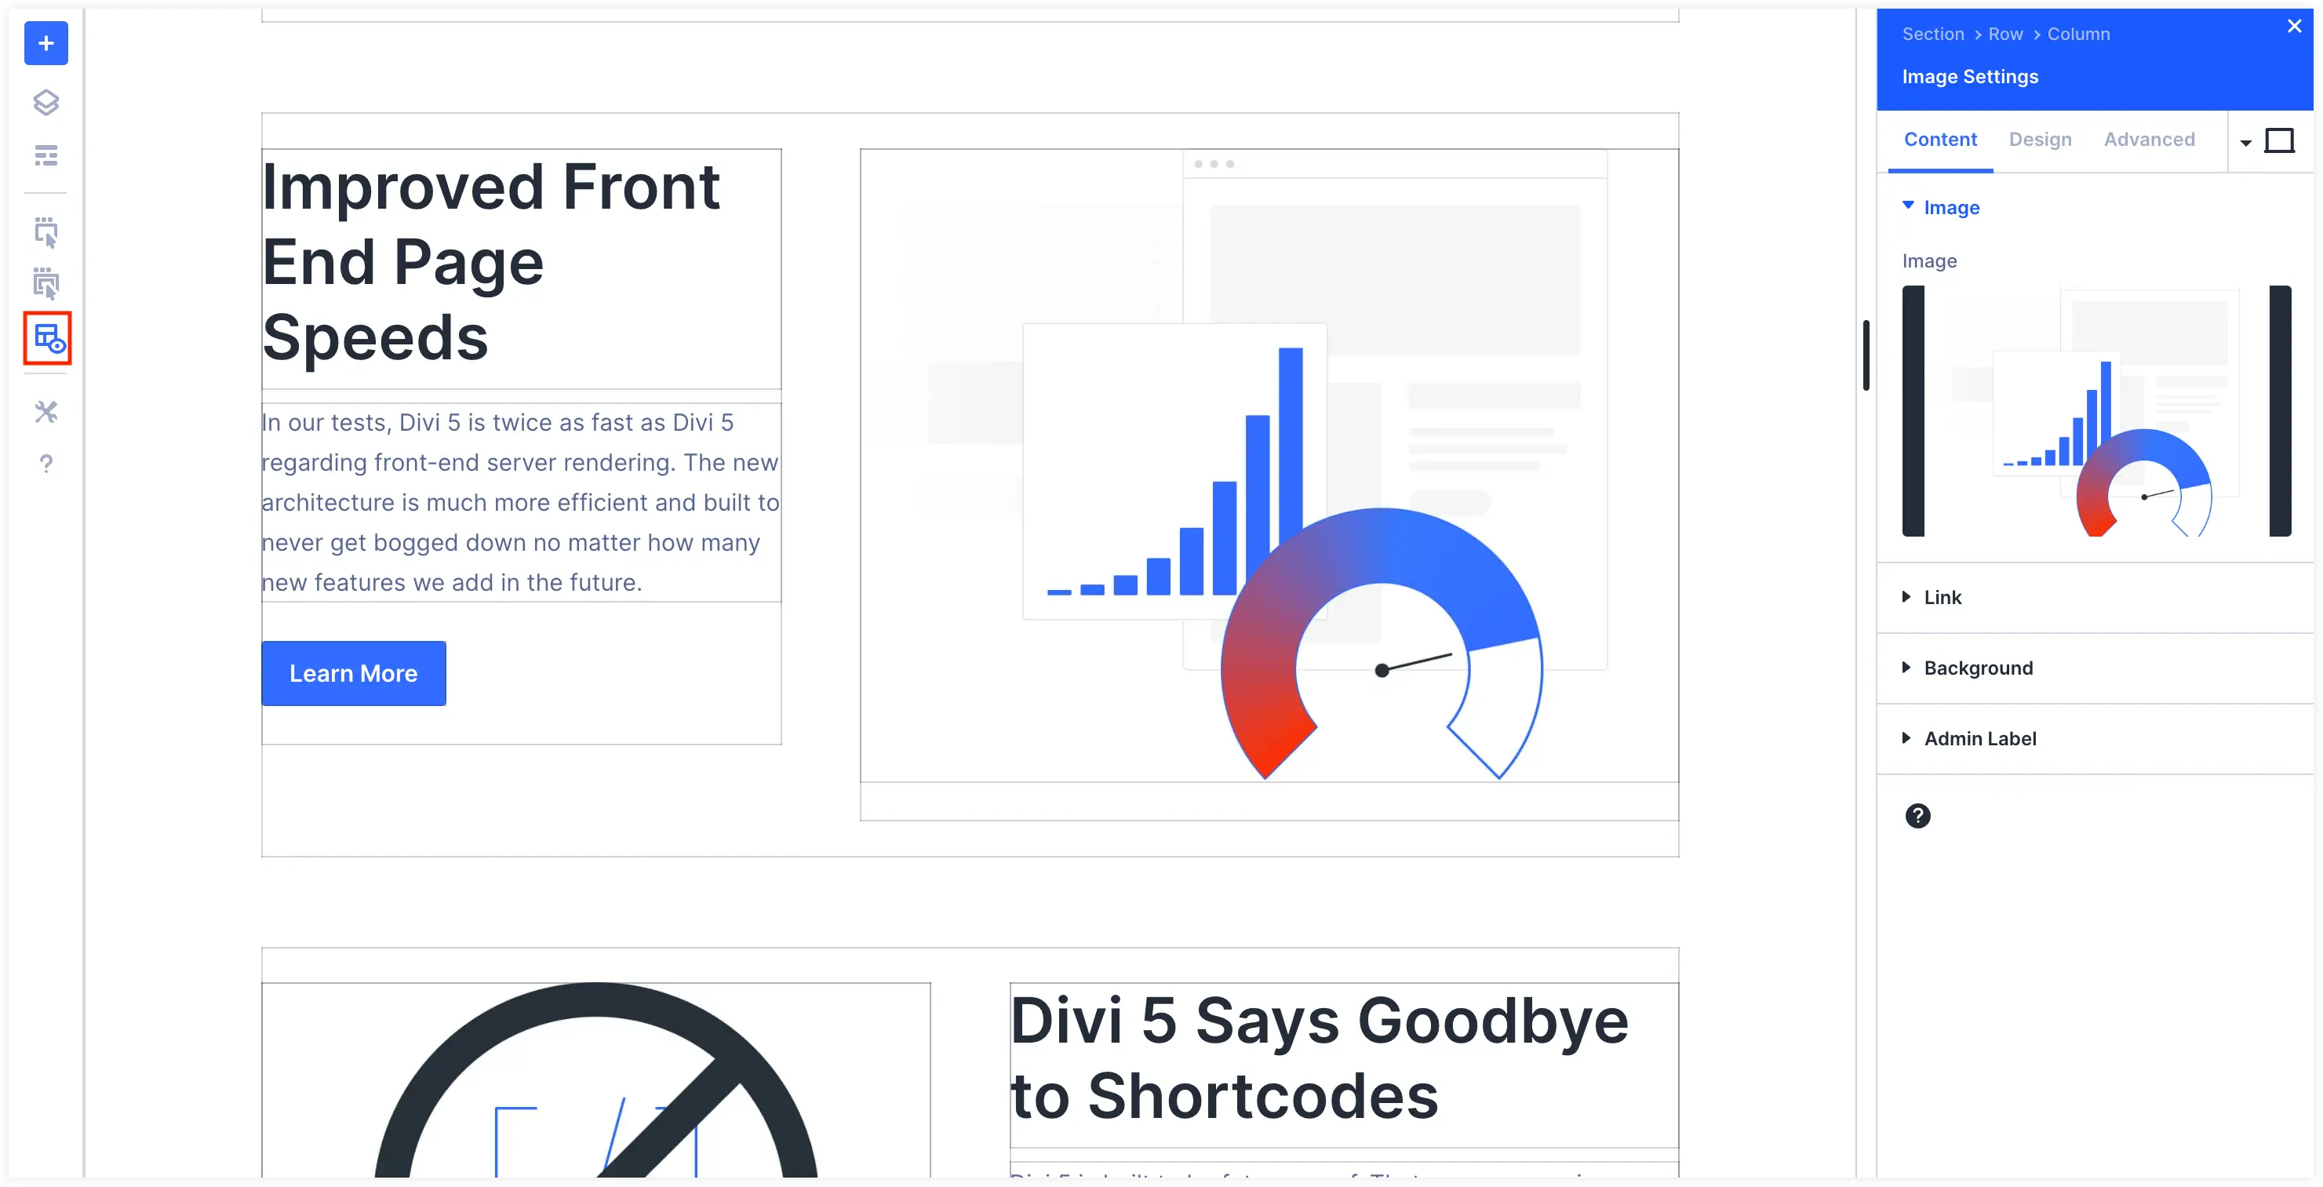Click the Learn More button
2323x1187 pixels.
[352, 674]
